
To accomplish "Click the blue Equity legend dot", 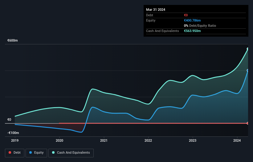I will click(31, 152).
